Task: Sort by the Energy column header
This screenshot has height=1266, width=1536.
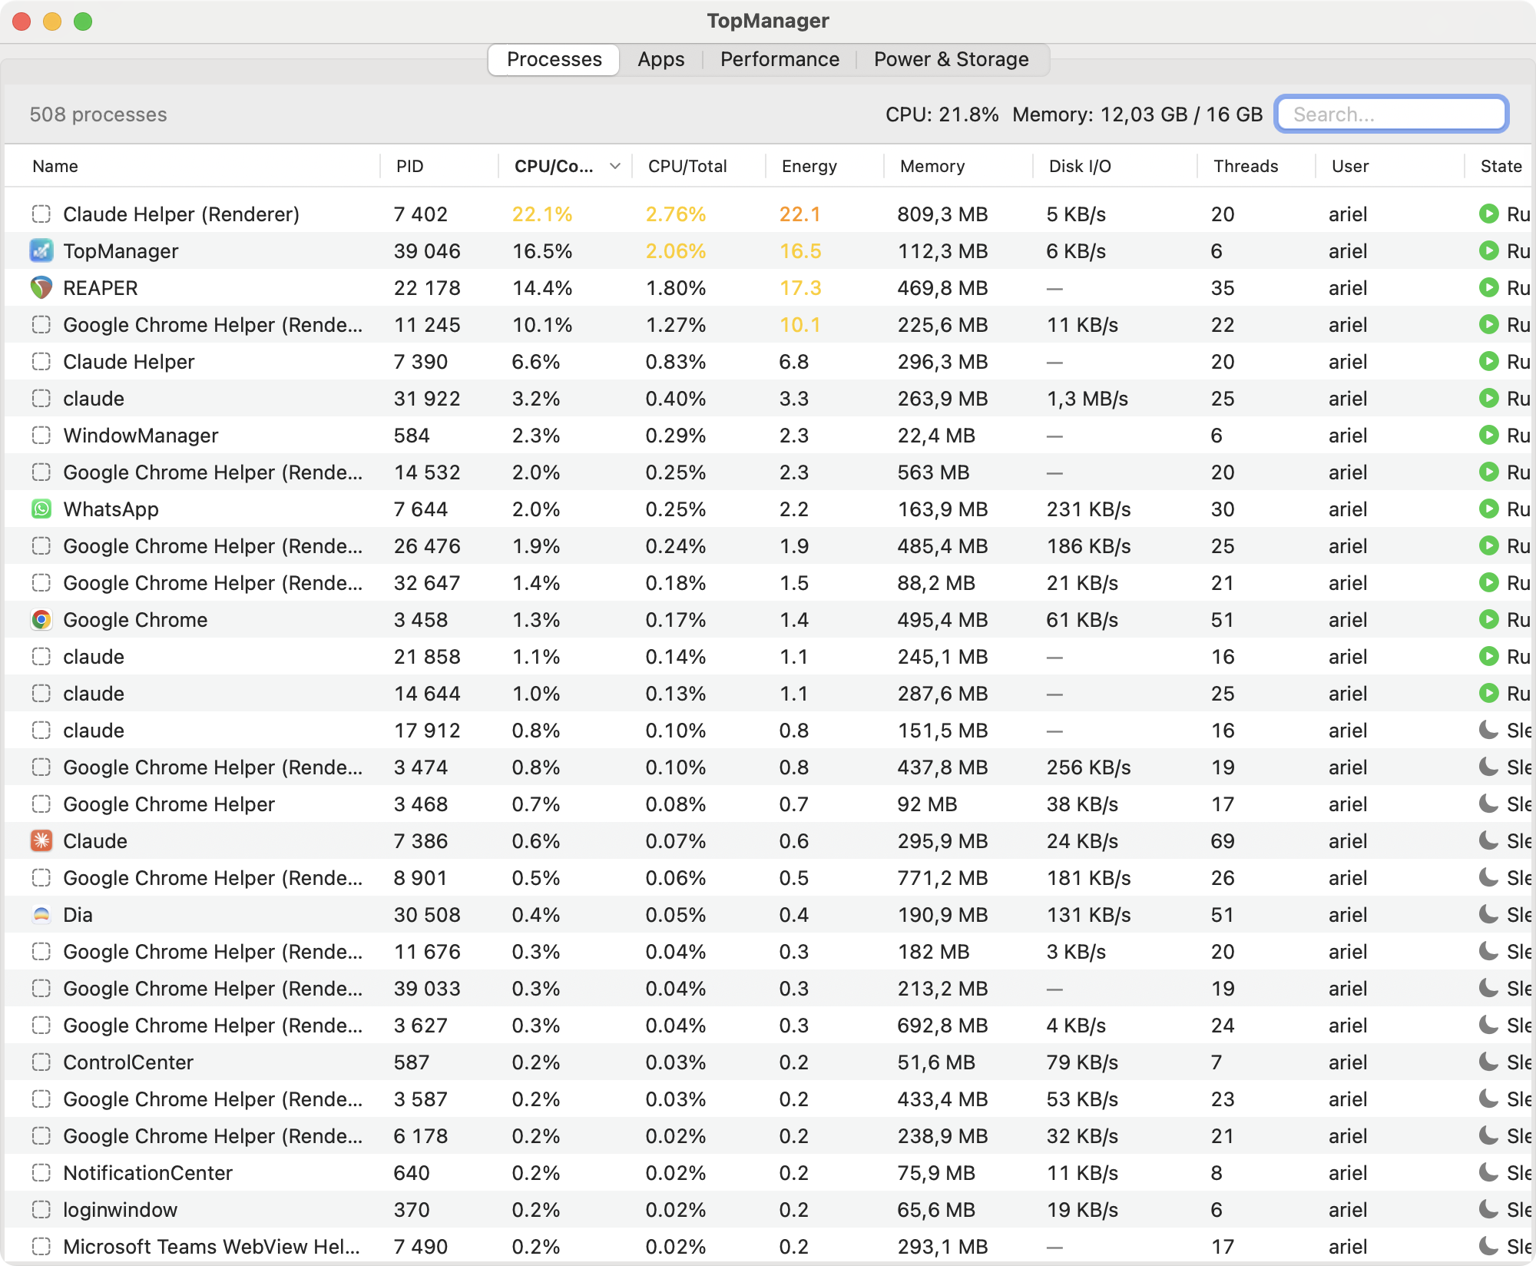Action: pos(809,166)
